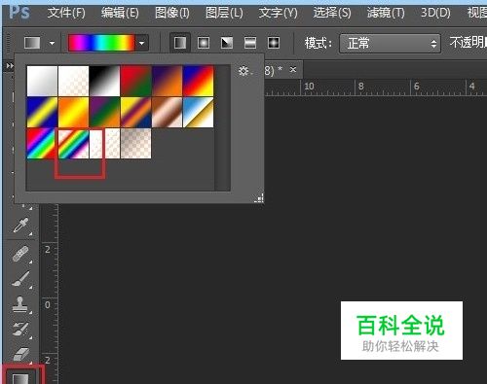Select the Clone Stamp tool
This screenshot has width=487, height=384.
[20, 304]
